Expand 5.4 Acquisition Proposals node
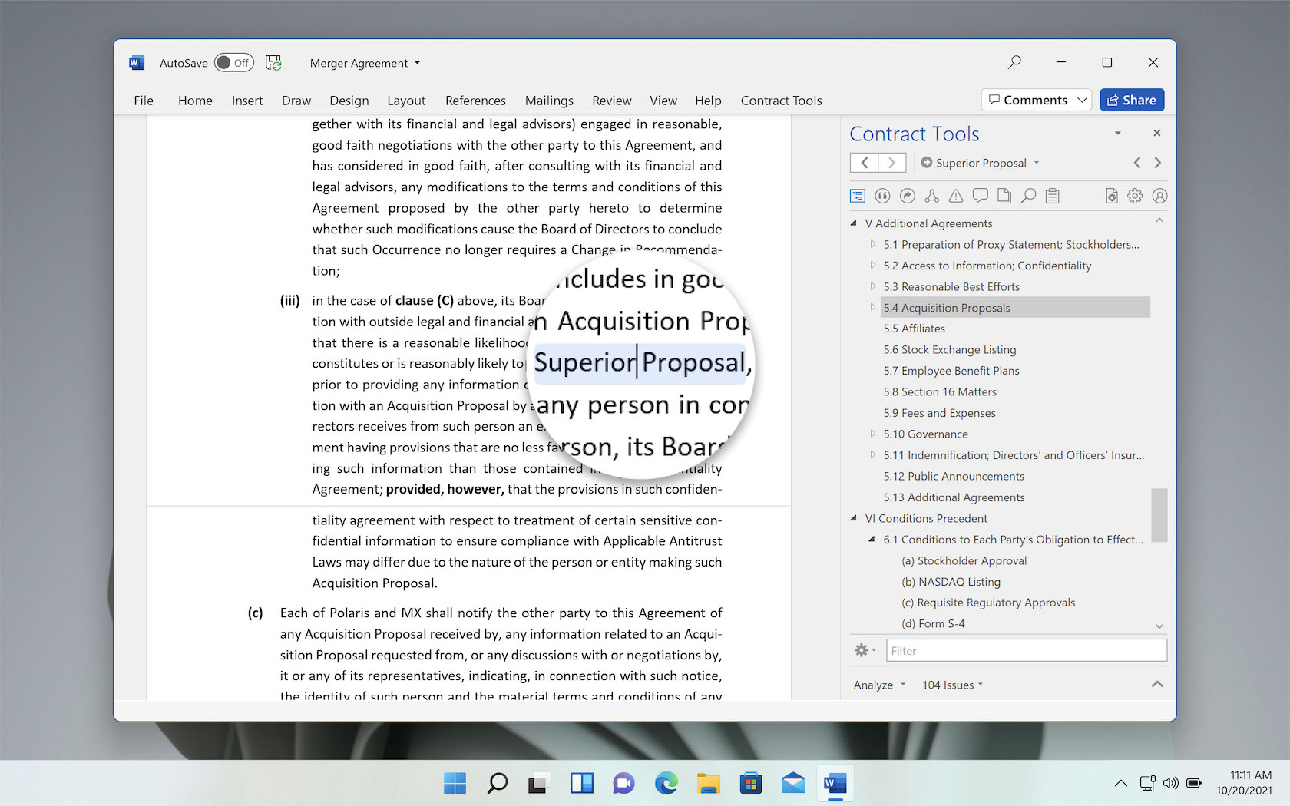 tap(872, 307)
